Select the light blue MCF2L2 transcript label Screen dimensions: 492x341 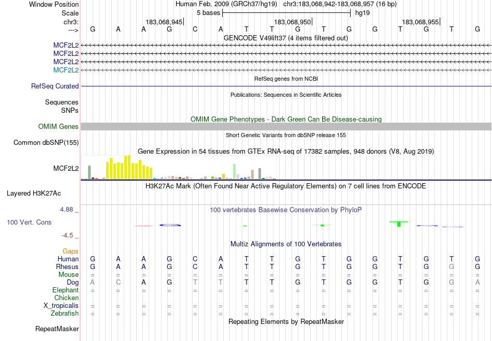[x=66, y=70]
